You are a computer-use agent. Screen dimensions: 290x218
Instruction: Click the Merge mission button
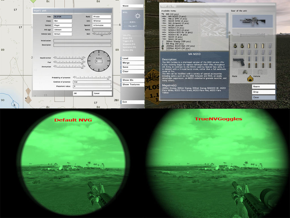coord(133,63)
